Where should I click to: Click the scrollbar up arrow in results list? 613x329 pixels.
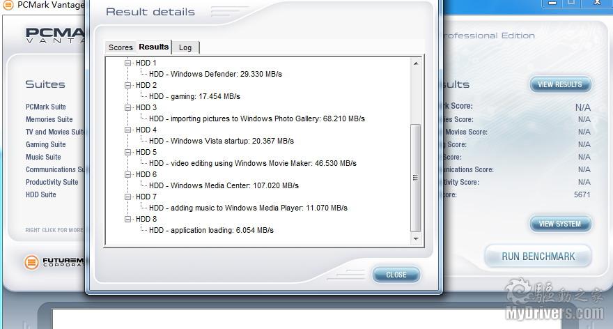click(416, 64)
